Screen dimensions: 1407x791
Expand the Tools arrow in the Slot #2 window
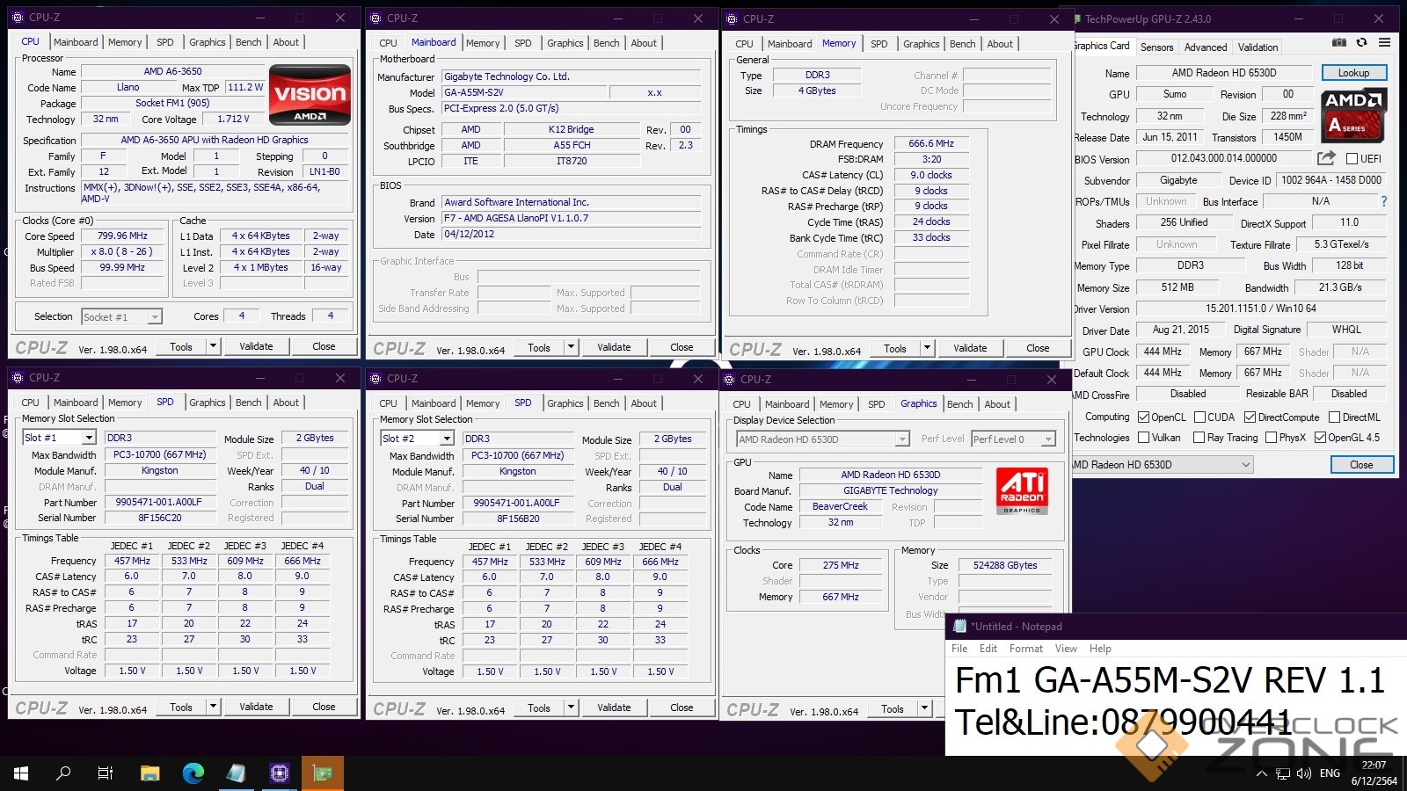pos(571,708)
